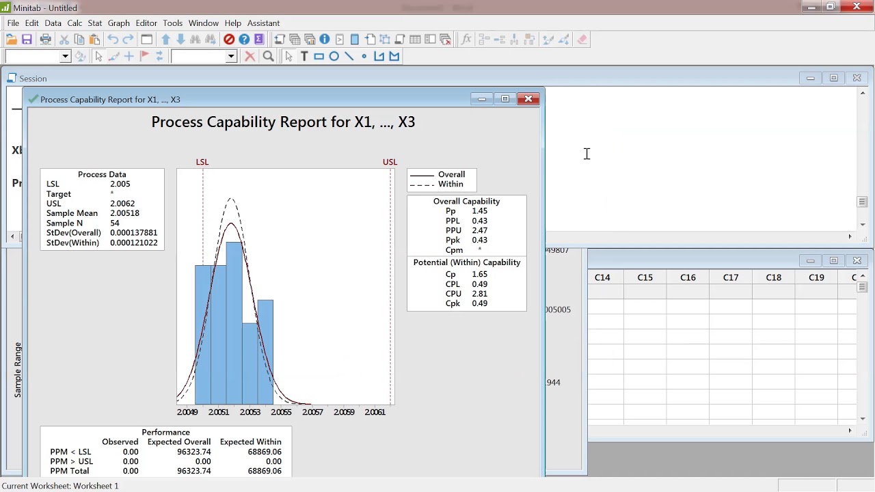Open the Window menu
This screenshot has height=492, width=875.
[204, 23]
